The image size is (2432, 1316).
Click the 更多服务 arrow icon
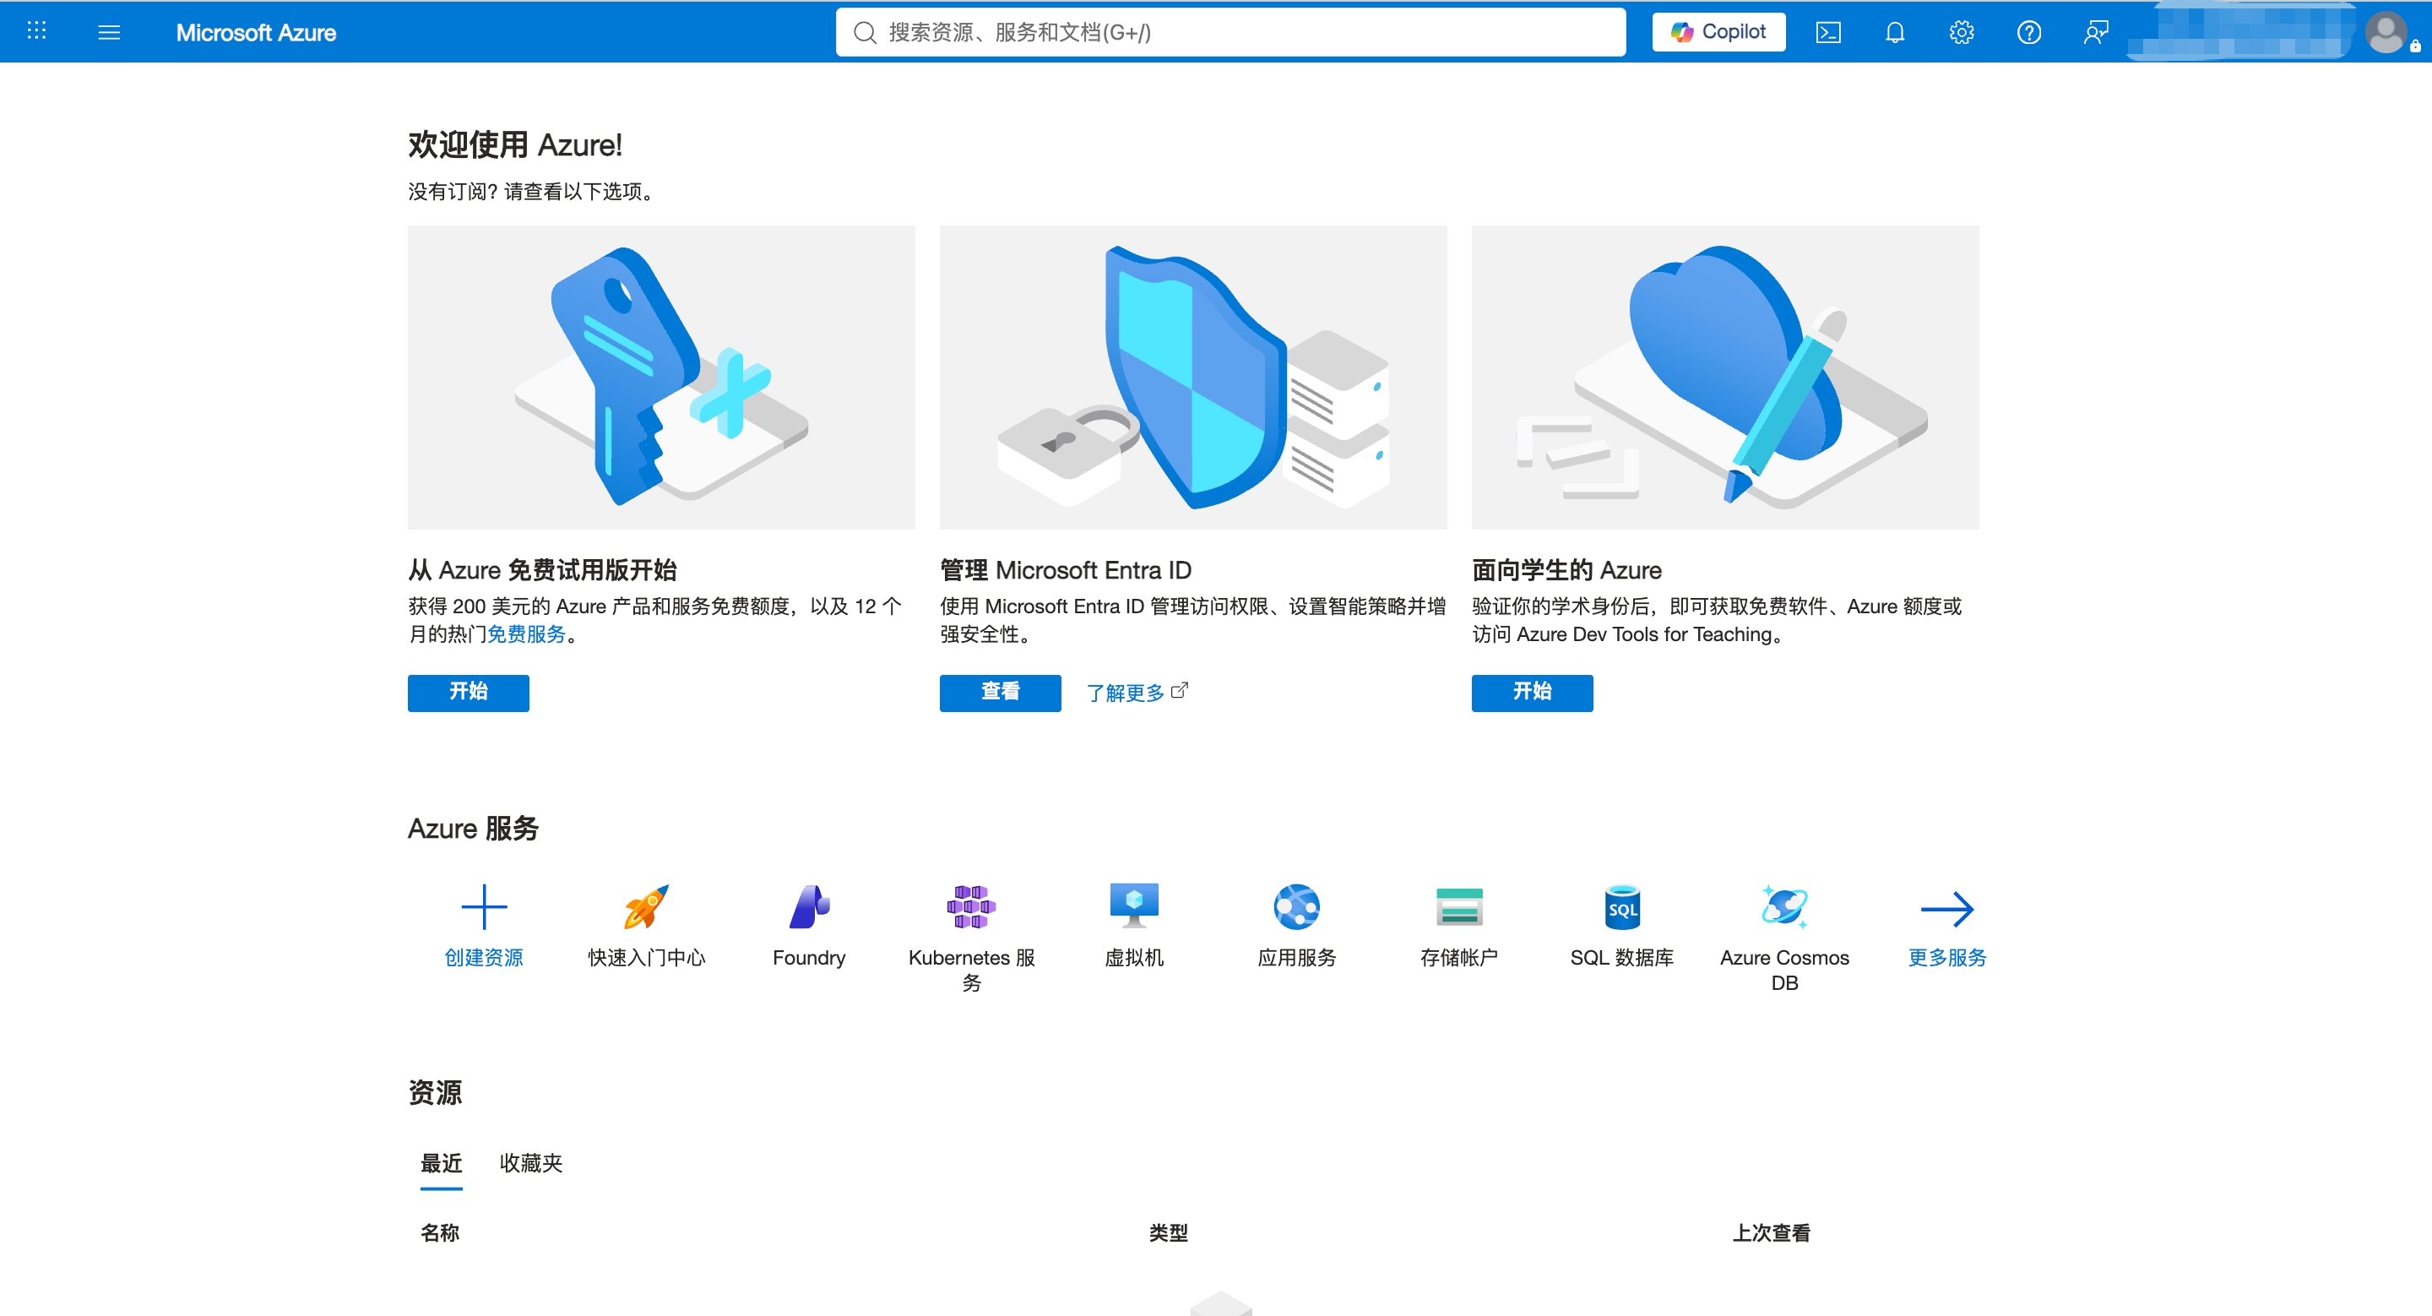[x=1946, y=908]
